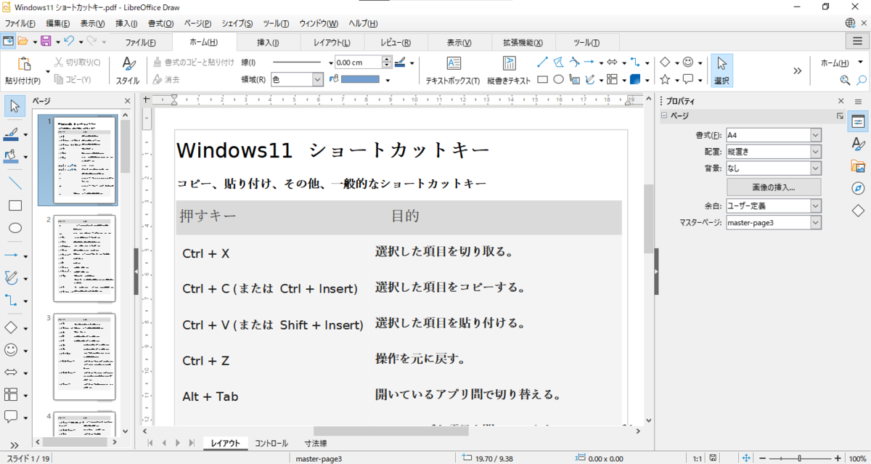Choose the ellipse tool in the left sidebar
This screenshot has width=871, height=464.
15,228
